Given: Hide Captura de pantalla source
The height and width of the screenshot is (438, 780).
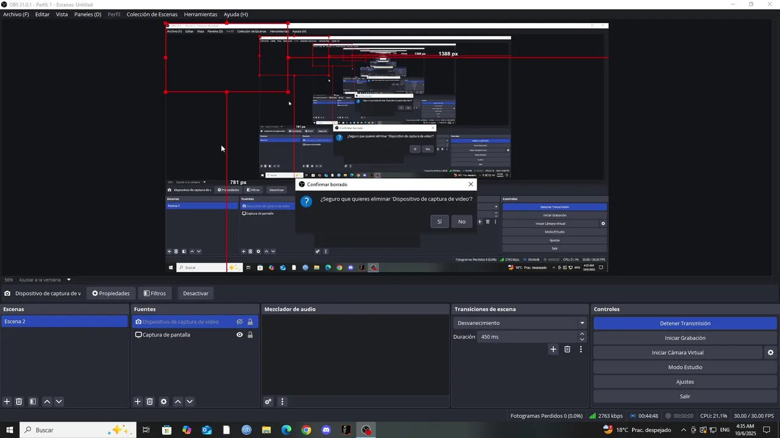Looking at the screenshot, I should [x=239, y=335].
